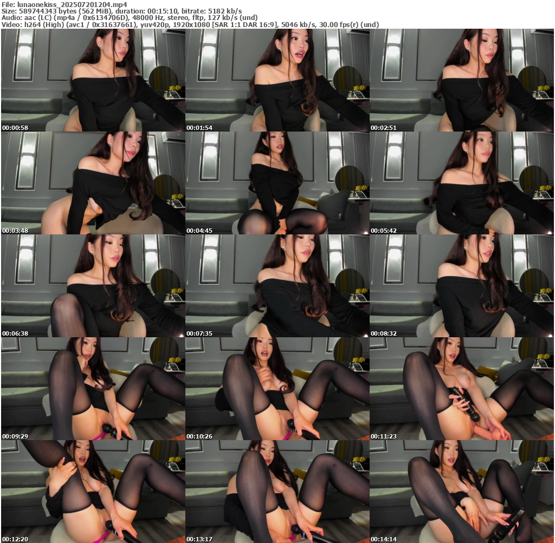
Task: Open the frame marked 00:04:45
Action: click(277, 183)
